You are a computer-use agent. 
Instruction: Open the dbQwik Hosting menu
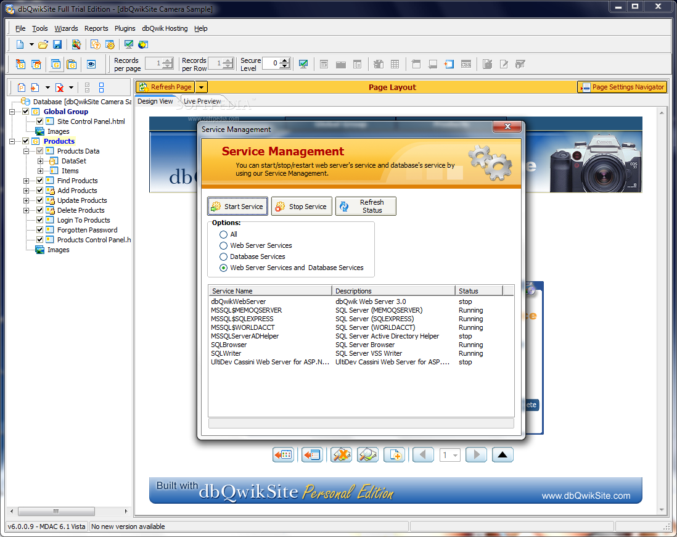[165, 28]
